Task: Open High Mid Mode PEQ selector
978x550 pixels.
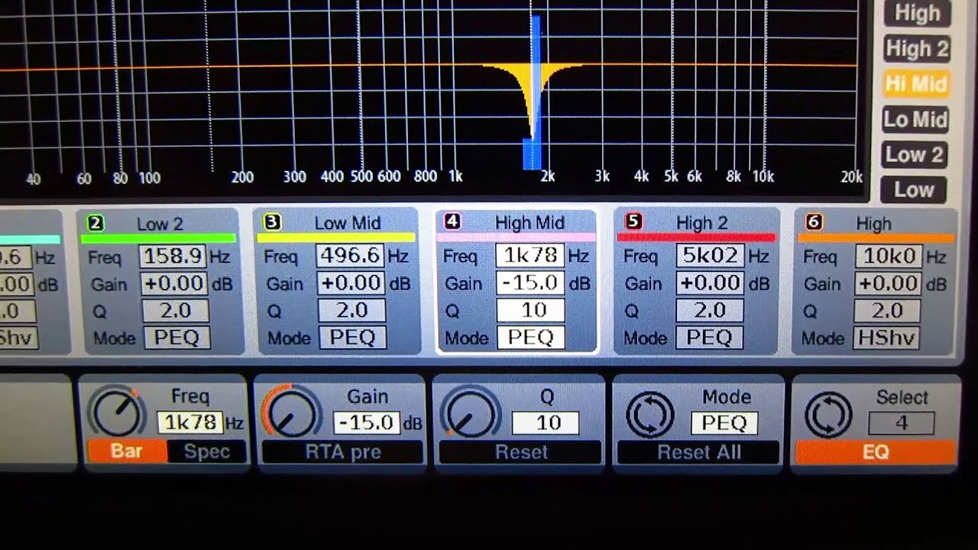Action: click(530, 337)
